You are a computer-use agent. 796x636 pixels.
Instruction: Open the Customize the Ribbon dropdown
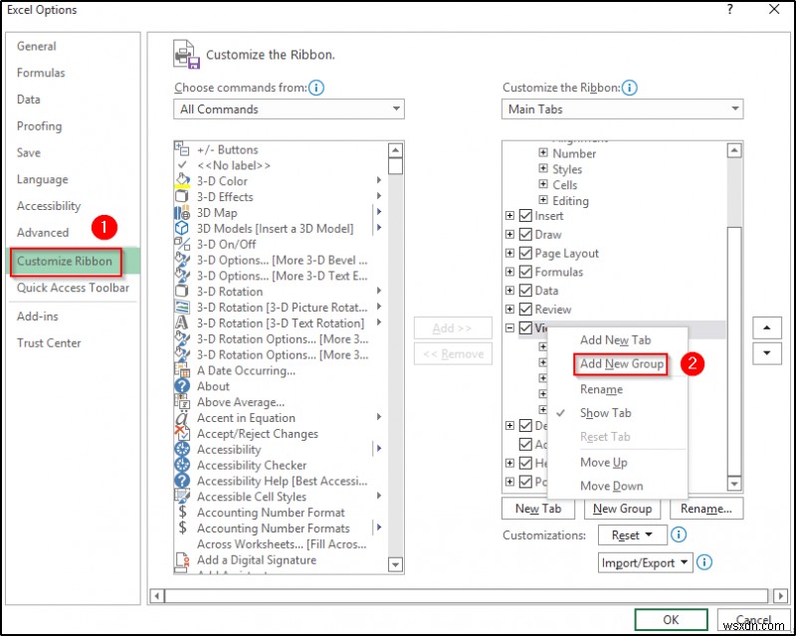[x=737, y=108]
